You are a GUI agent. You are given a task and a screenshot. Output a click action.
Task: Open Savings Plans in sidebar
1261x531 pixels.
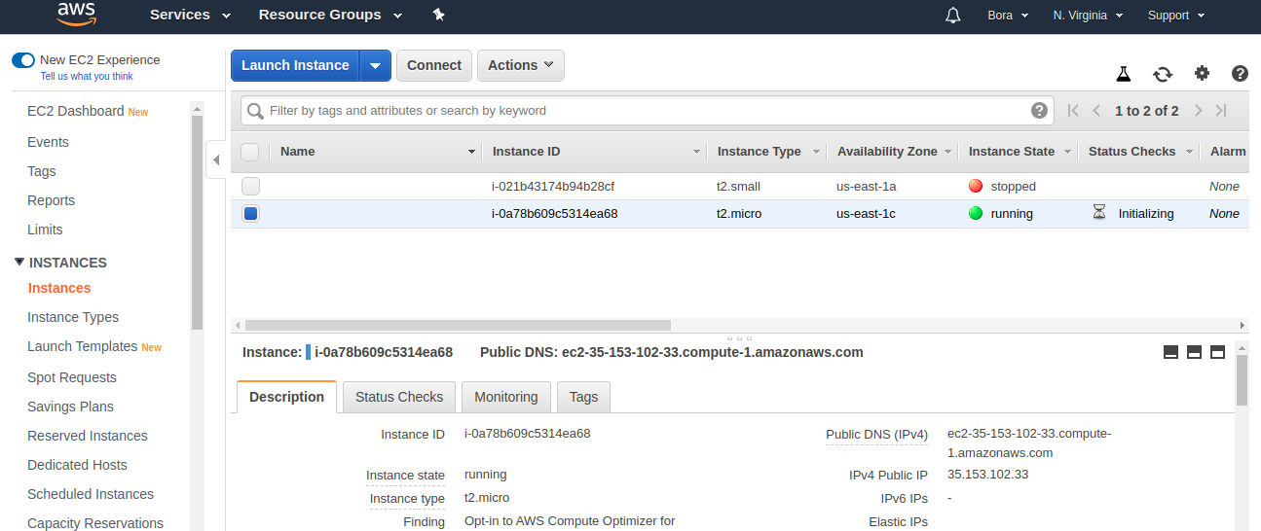click(x=70, y=407)
